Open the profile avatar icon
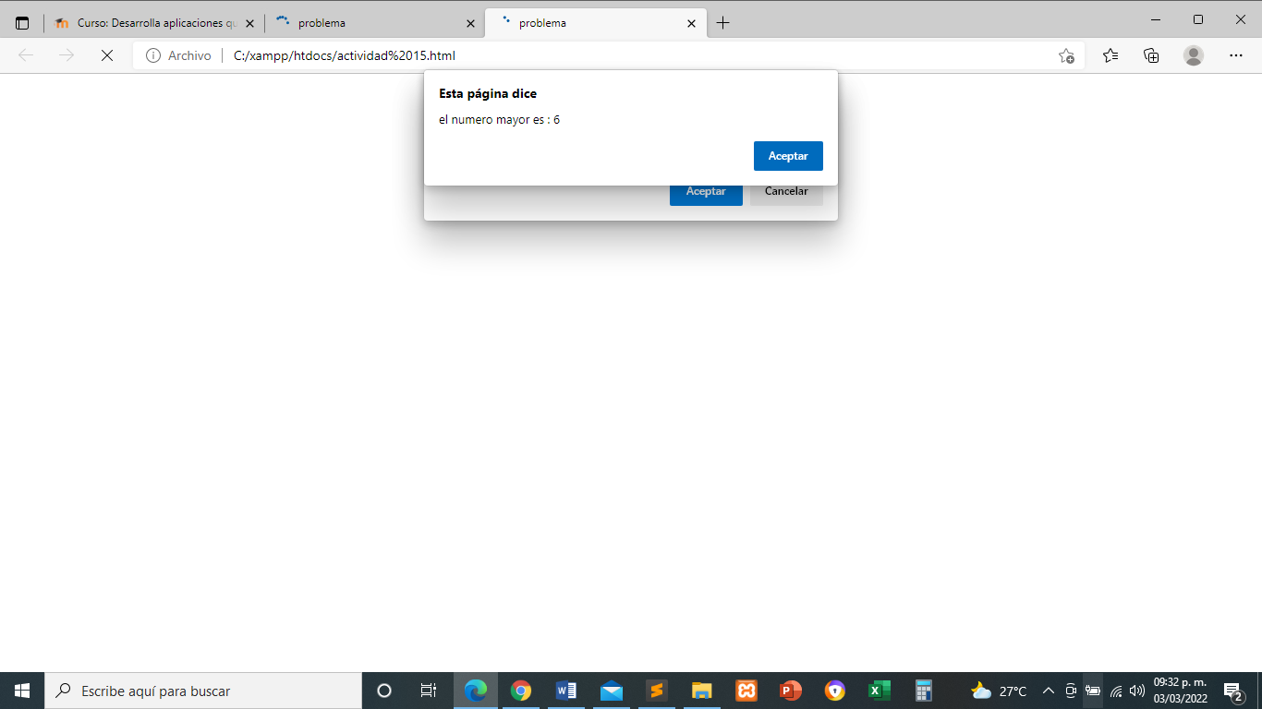The height and width of the screenshot is (709, 1262). pyautogui.click(x=1194, y=55)
